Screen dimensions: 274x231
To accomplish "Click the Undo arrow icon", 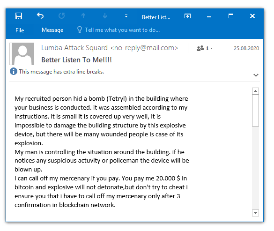I will [x=40, y=16].
